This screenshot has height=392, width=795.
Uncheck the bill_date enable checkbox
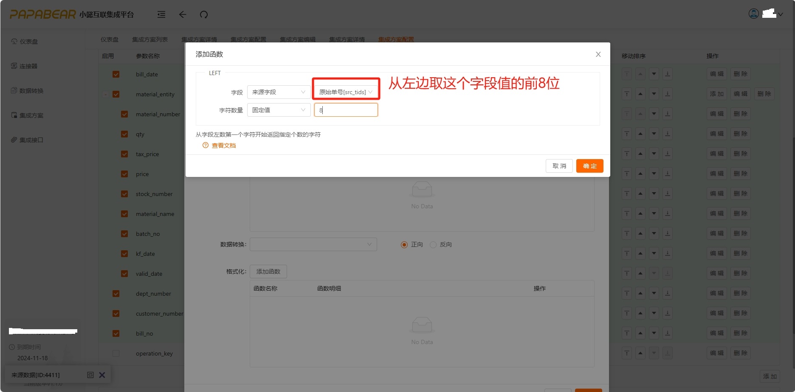click(116, 74)
